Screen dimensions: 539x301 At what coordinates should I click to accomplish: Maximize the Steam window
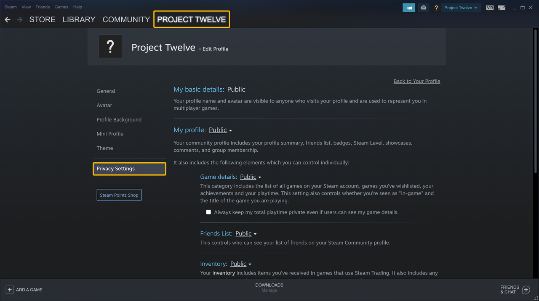pyautogui.click(x=523, y=8)
